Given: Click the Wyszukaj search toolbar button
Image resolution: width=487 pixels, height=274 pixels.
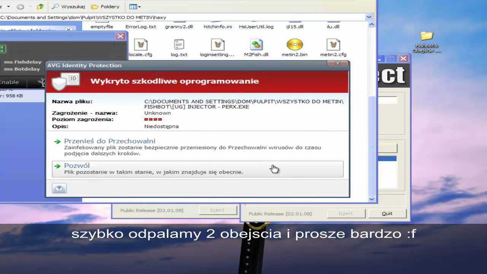Looking at the screenshot, I should tap(68, 6).
